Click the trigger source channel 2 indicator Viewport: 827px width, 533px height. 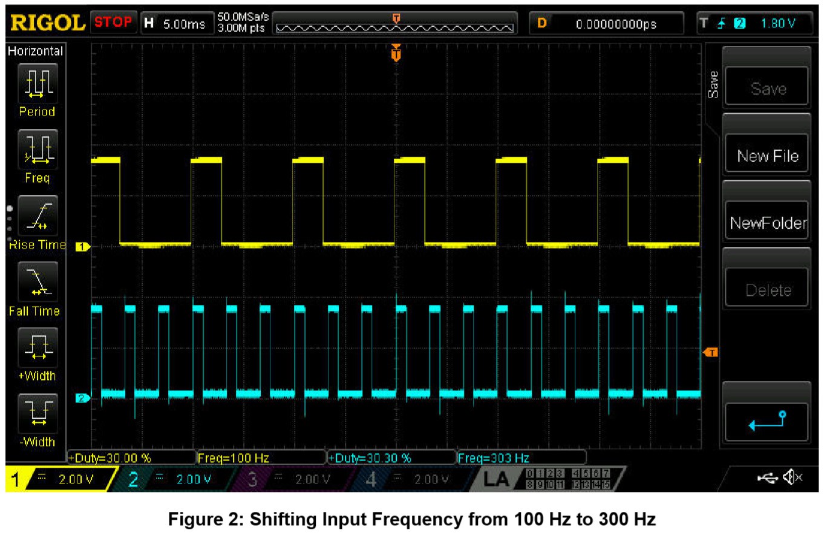739,24
